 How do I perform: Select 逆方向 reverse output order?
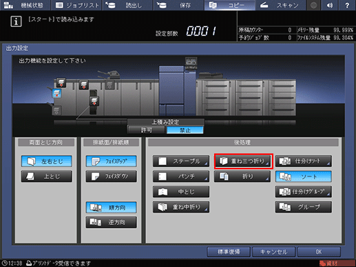tap(112, 222)
